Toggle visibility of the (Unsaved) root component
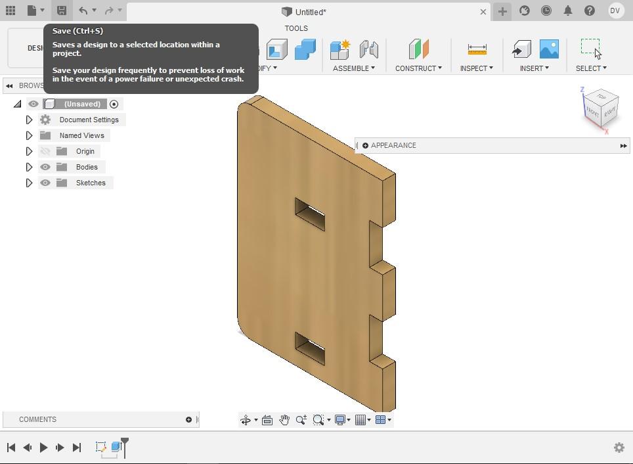 (x=33, y=104)
